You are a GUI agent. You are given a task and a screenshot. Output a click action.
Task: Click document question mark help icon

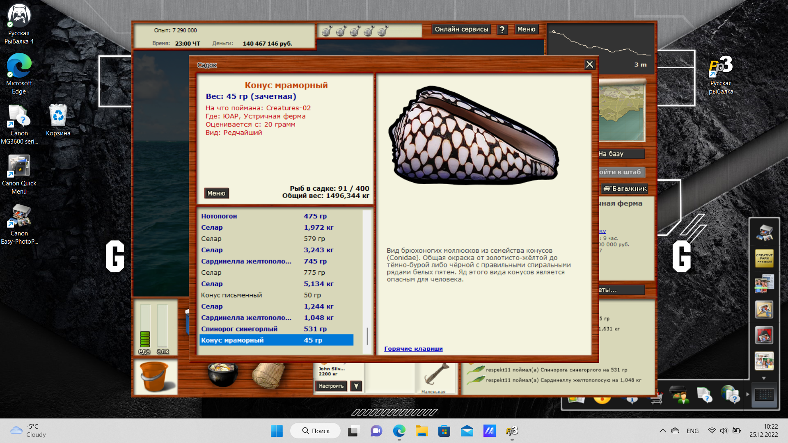(x=705, y=395)
